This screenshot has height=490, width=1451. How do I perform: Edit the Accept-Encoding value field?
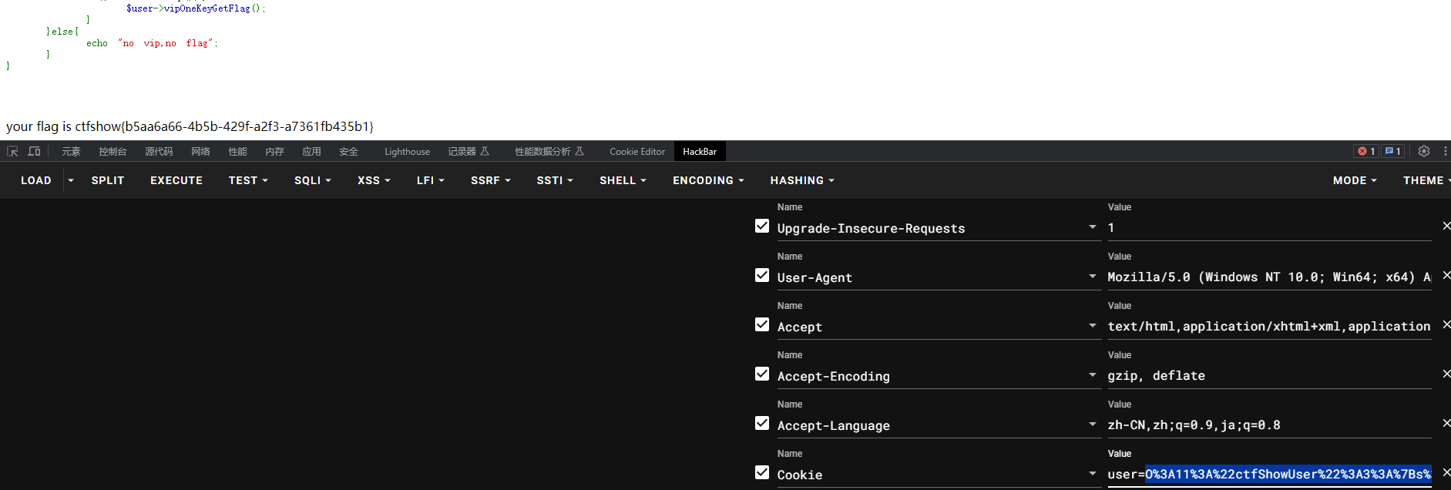click(1269, 375)
